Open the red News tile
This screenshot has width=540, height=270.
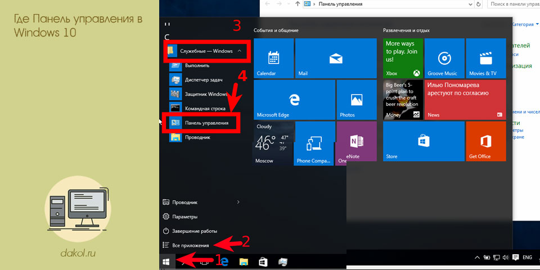point(465,100)
